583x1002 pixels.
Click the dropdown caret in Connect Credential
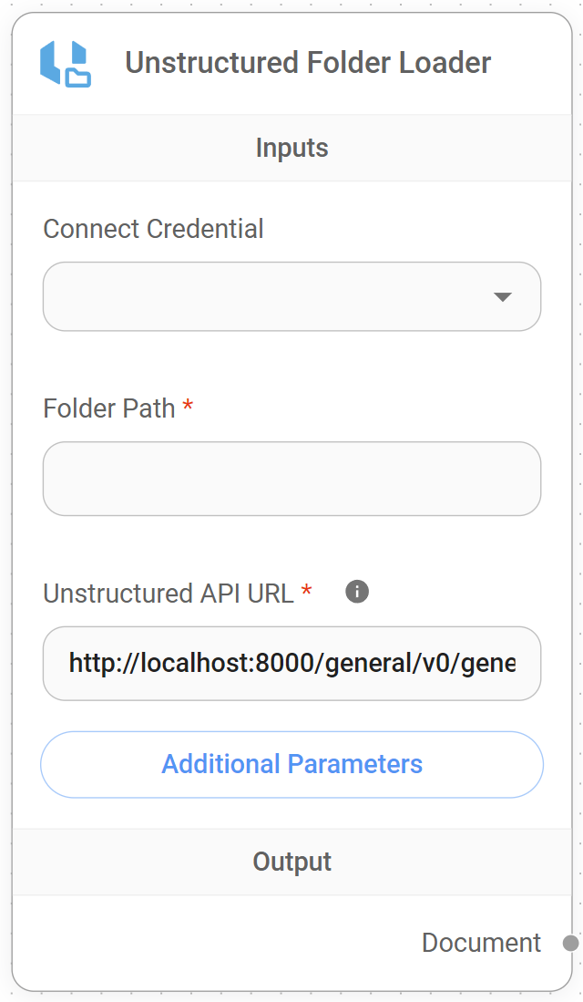click(x=504, y=295)
